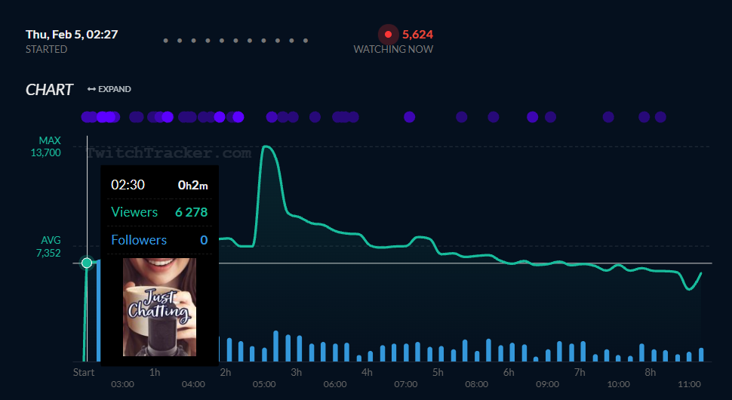Click the "1h" axis label
Viewport: 732px width, 400px height.
click(x=155, y=373)
